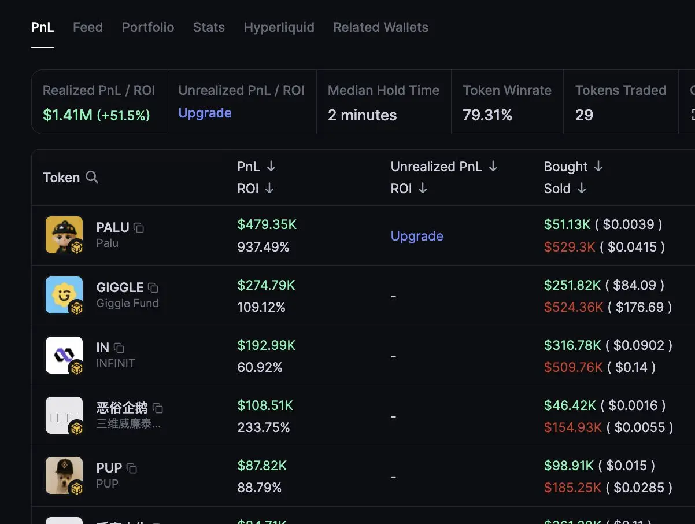The width and height of the screenshot is (695, 524).
Task: Copy the IN token address
Action: pos(119,348)
